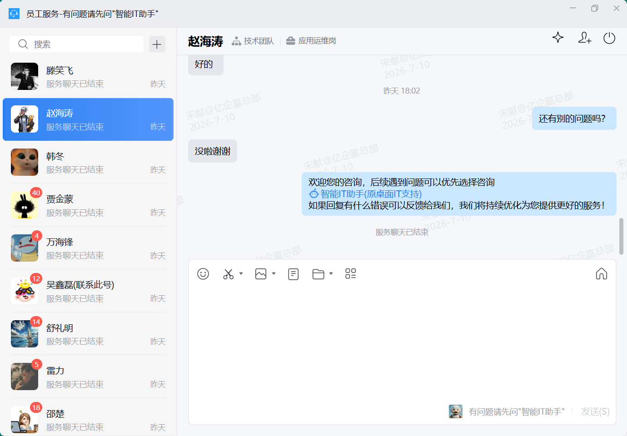The width and height of the screenshot is (627, 436).
Task: Click the 昨天 18:02 timestamp
Action: click(x=402, y=91)
